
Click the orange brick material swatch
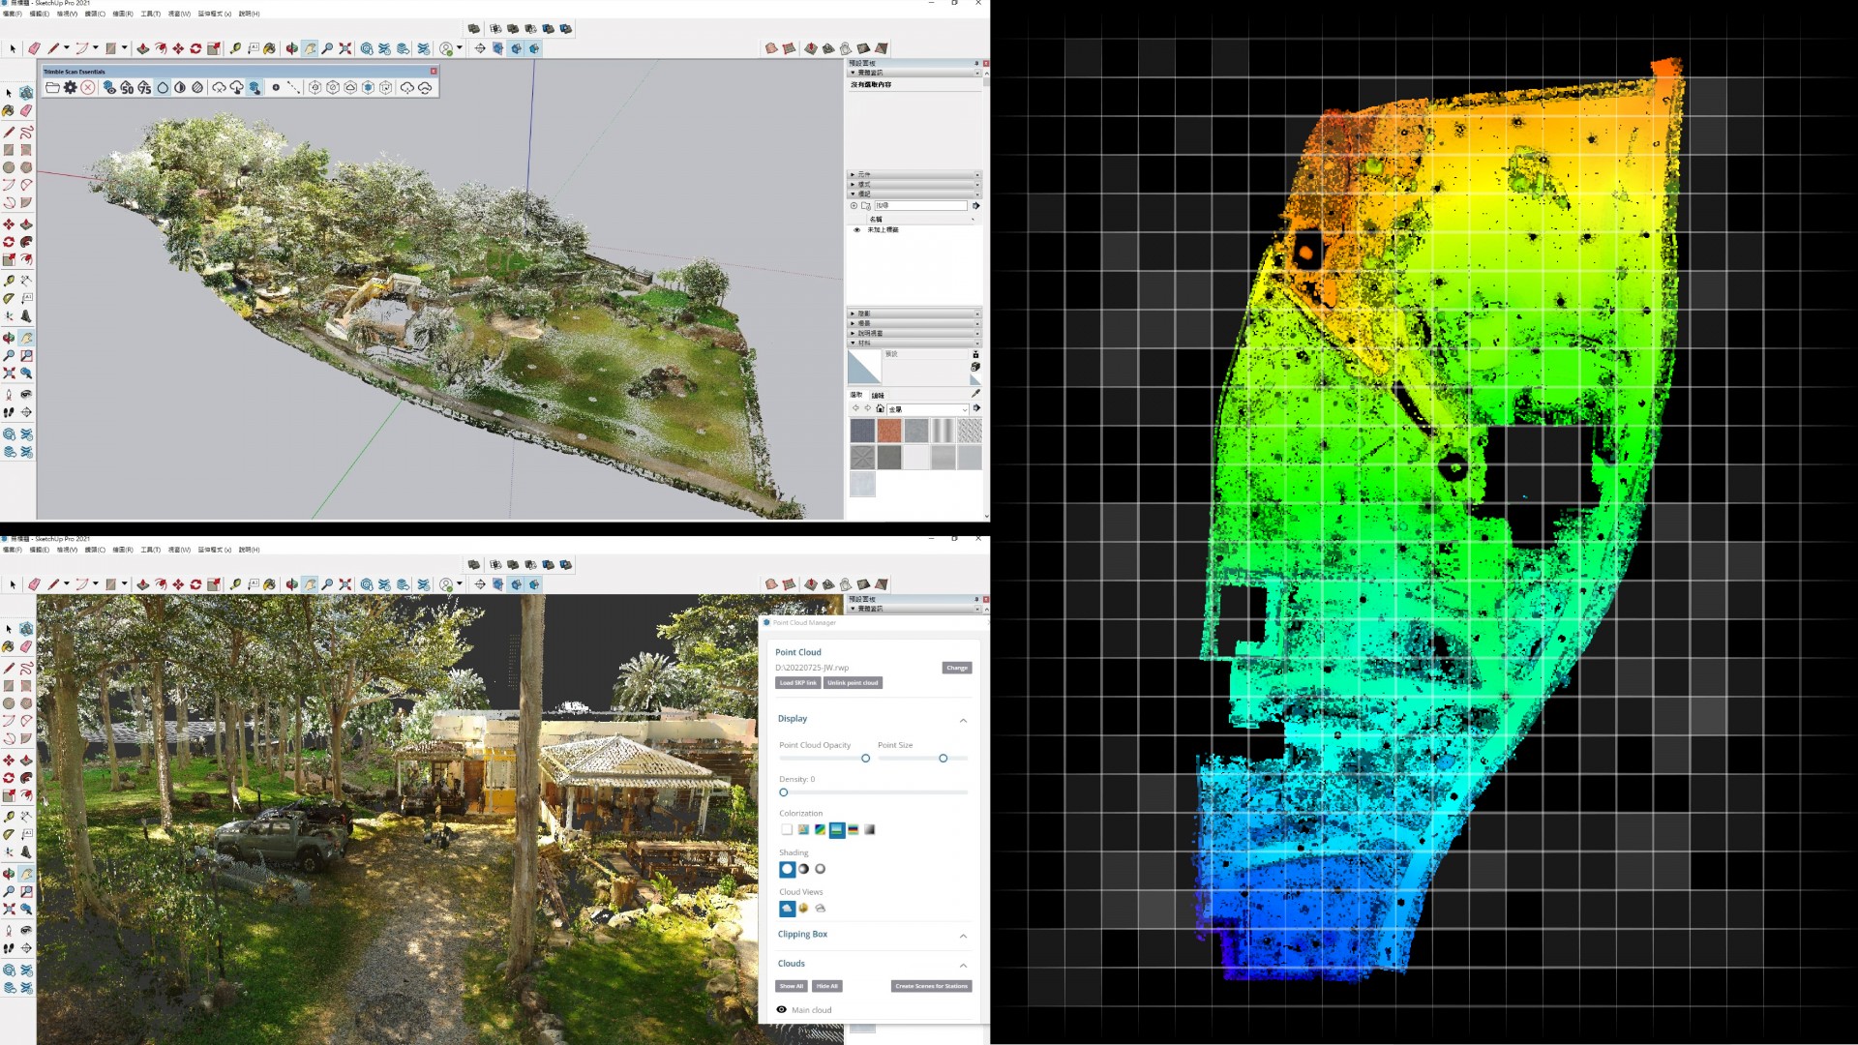[889, 431]
